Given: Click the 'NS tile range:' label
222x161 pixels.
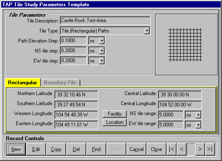Looking at the screenshot, I should pyautogui.click(x=143, y=113).
